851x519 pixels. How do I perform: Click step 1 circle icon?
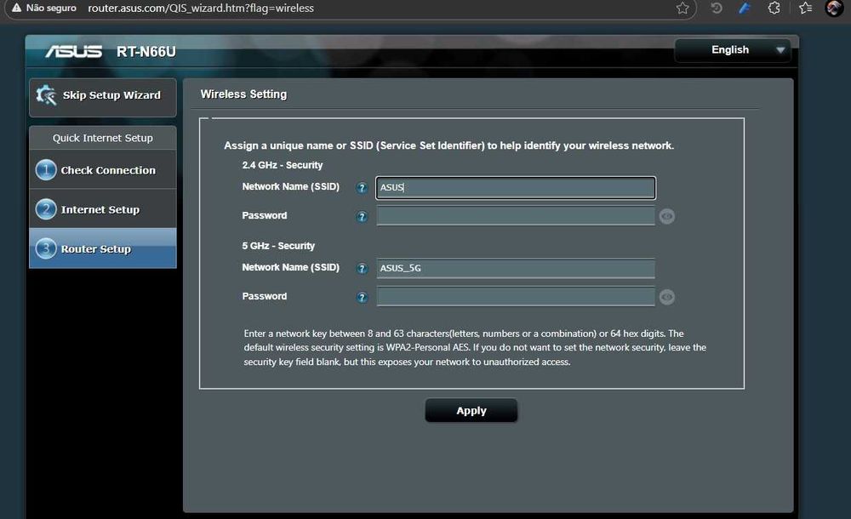point(46,170)
